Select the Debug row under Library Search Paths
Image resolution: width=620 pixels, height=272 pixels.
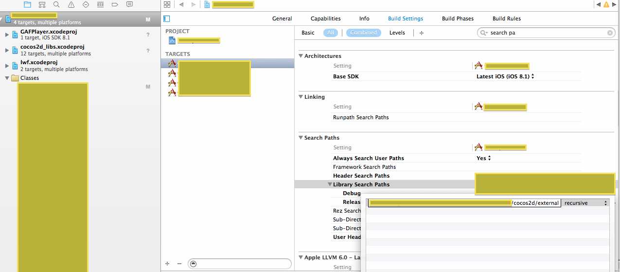[x=351, y=193]
